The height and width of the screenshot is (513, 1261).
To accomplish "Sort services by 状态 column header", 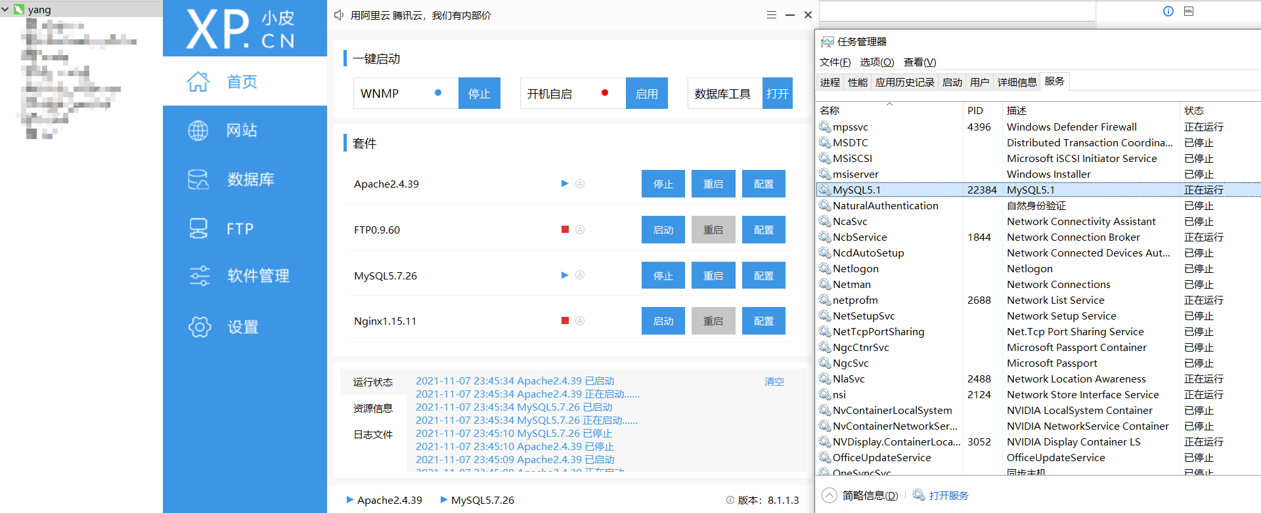I will tap(1220, 110).
